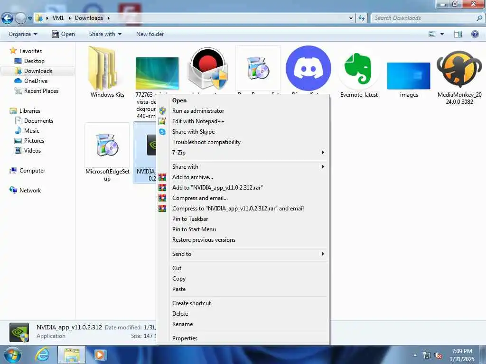This screenshot has height=364, width=486.
Task: Click the File Explorer taskbar button
Action: (x=72, y=355)
